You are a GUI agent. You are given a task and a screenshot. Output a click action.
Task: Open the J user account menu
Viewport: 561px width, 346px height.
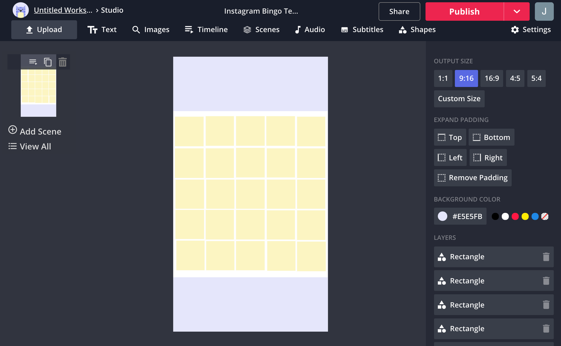pyautogui.click(x=544, y=11)
